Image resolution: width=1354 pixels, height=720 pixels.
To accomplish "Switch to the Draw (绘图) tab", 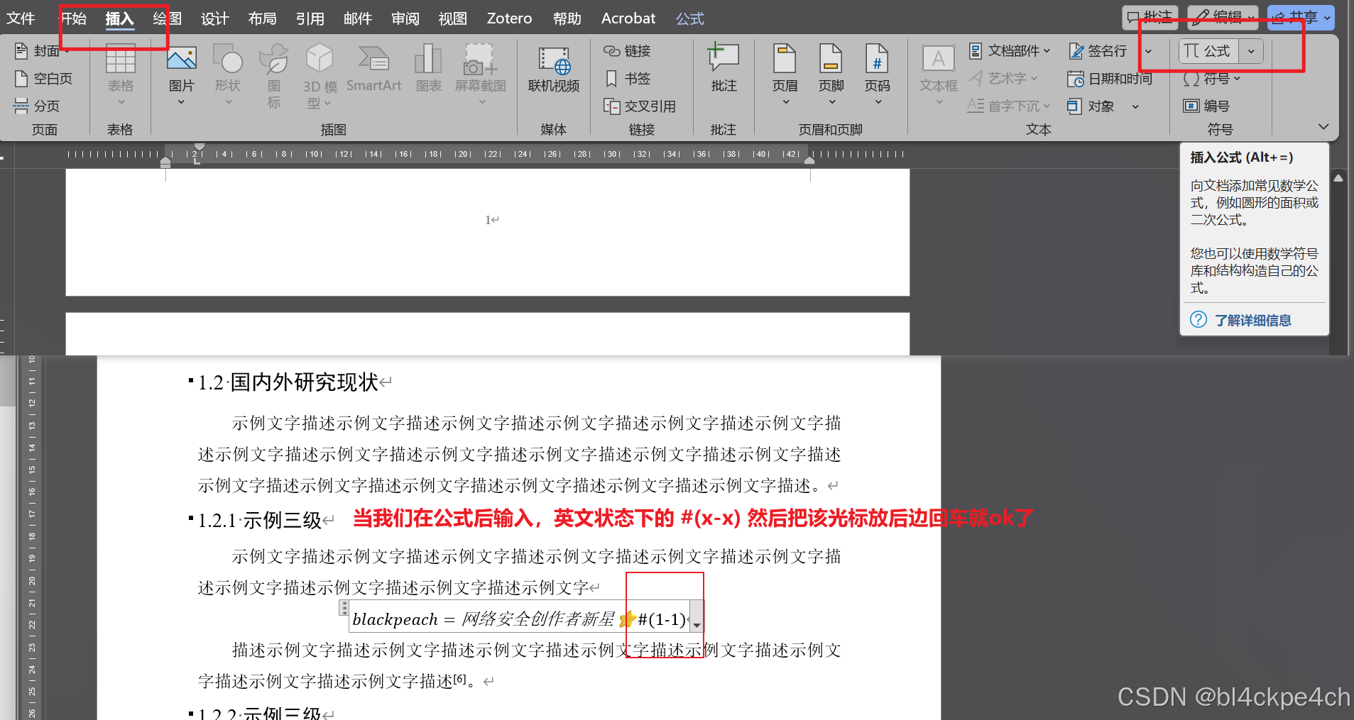I will pos(167,18).
